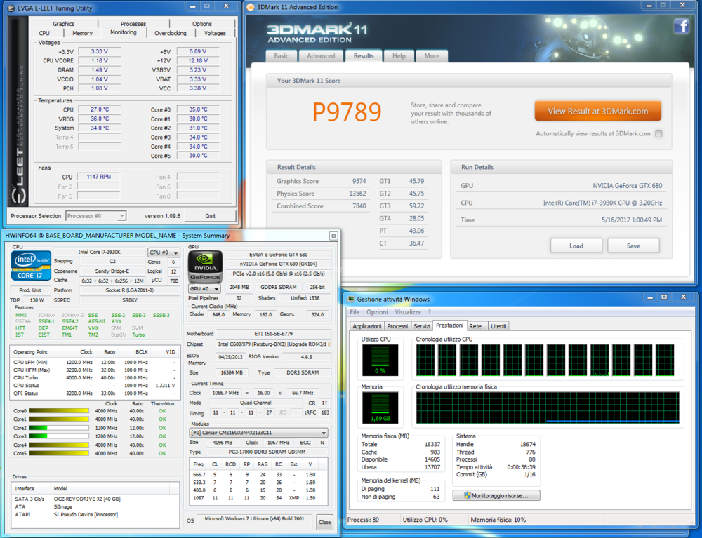Click the NVIDIA GeForce GTX 680 GPU text
The height and width of the screenshot is (538, 702).
[x=627, y=186]
